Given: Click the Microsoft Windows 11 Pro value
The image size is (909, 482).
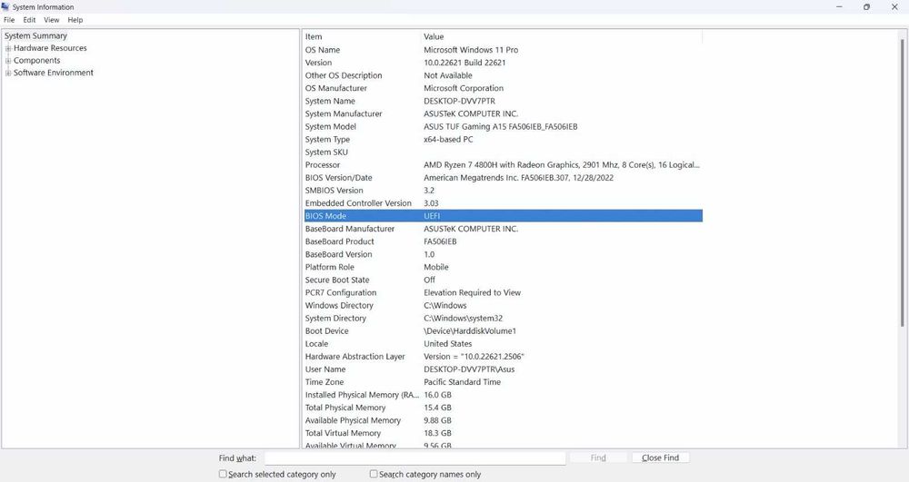Looking at the screenshot, I should (471, 50).
